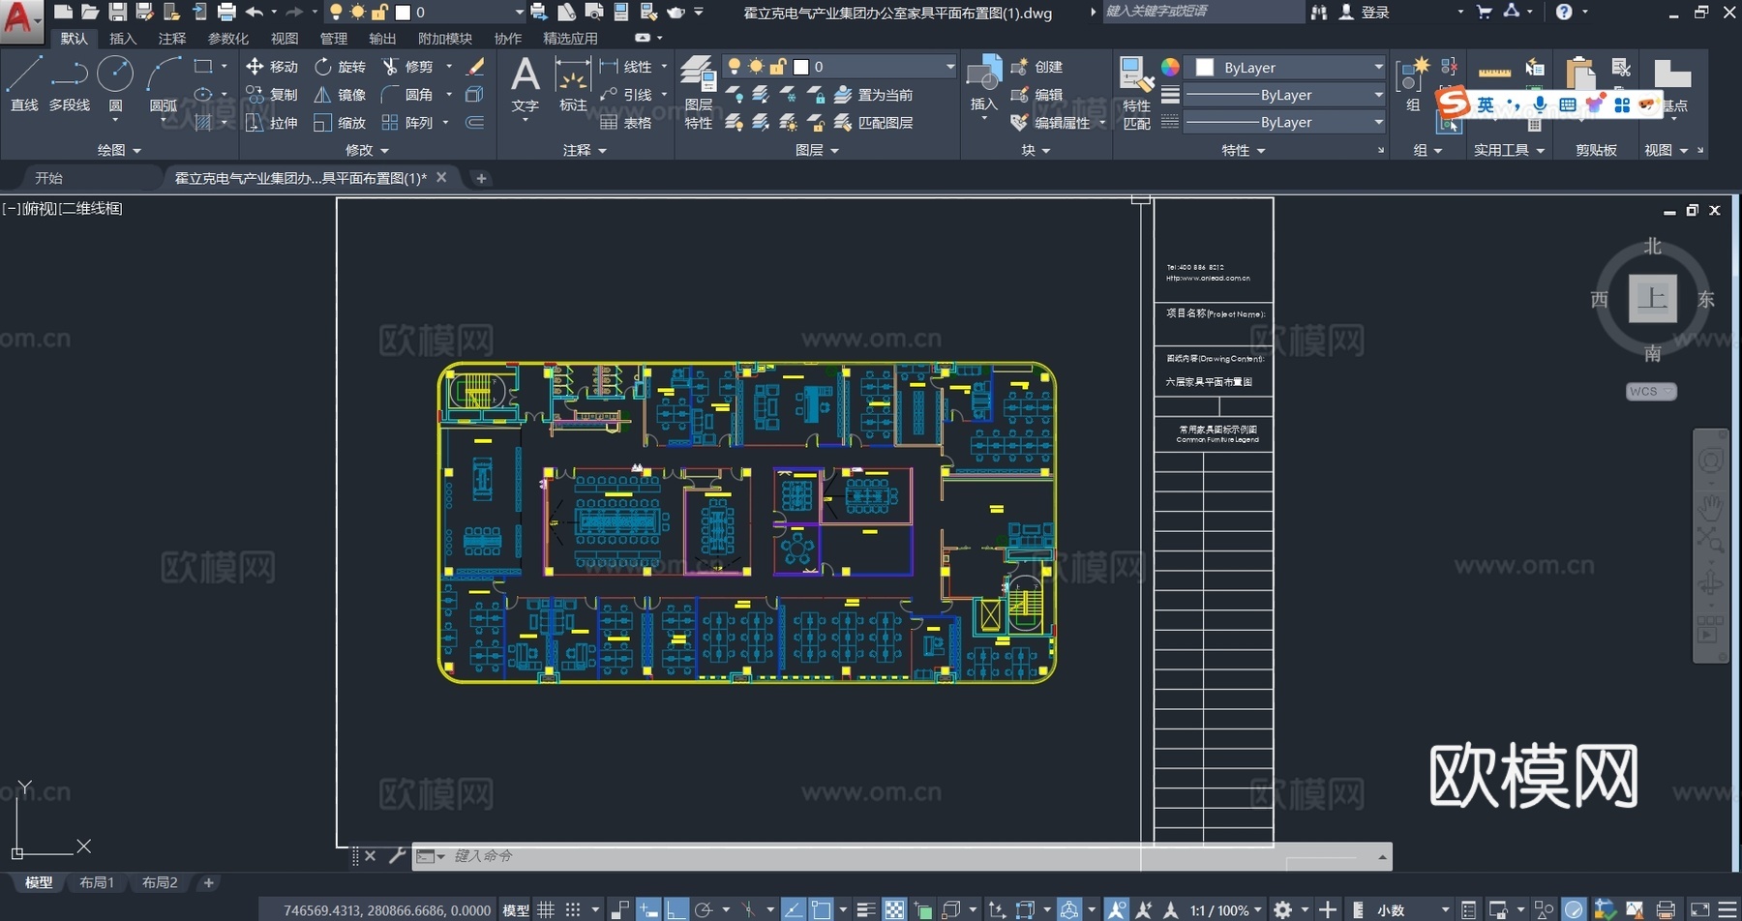1742x921 pixels.
Task: Activate the Trim (修剪) command
Action: (x=407, y=67)
